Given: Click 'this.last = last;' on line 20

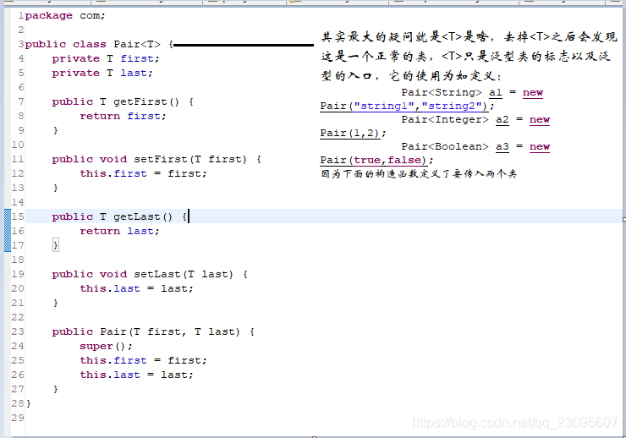Looking at the screenshot, I should [x=136, y=288].
